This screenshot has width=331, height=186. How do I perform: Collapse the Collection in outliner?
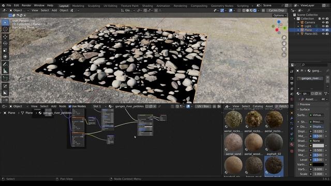click(x=295, y=19)
